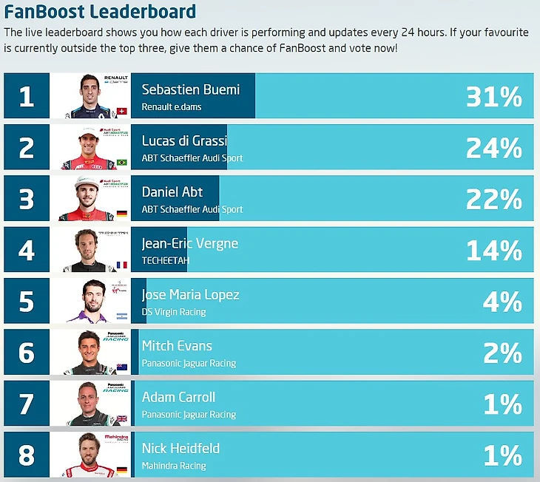Click the 24% figure for di Grassi
540x482 pixels.
click(494, 148)
